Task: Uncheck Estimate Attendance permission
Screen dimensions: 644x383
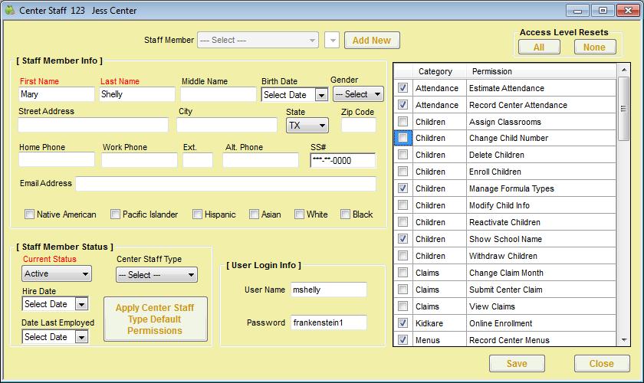Action: [403, 88]
